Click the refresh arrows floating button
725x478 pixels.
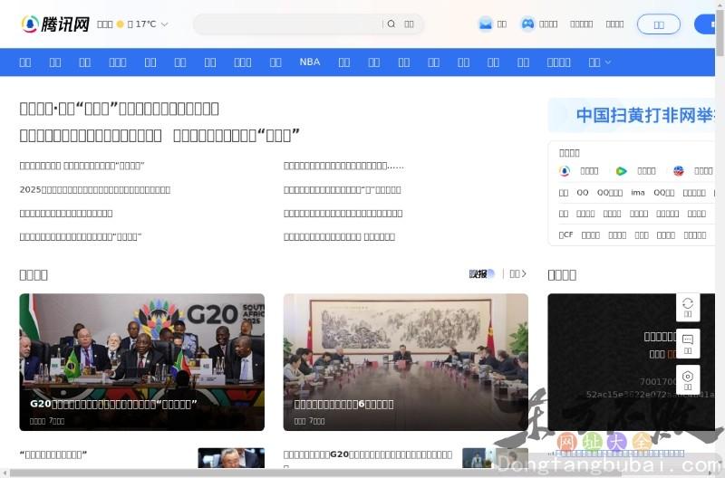point(688,307)
